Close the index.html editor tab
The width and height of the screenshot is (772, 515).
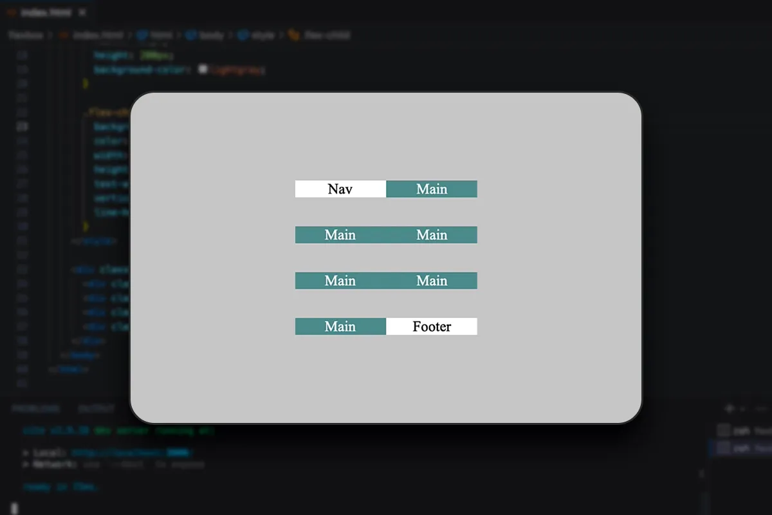pos(82,12)
